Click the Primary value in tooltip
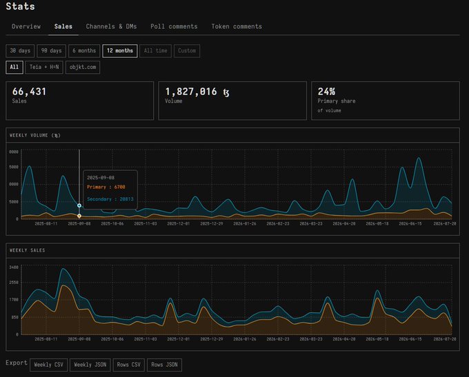Screen dimensions: 469x377 (x=106, y=187)
